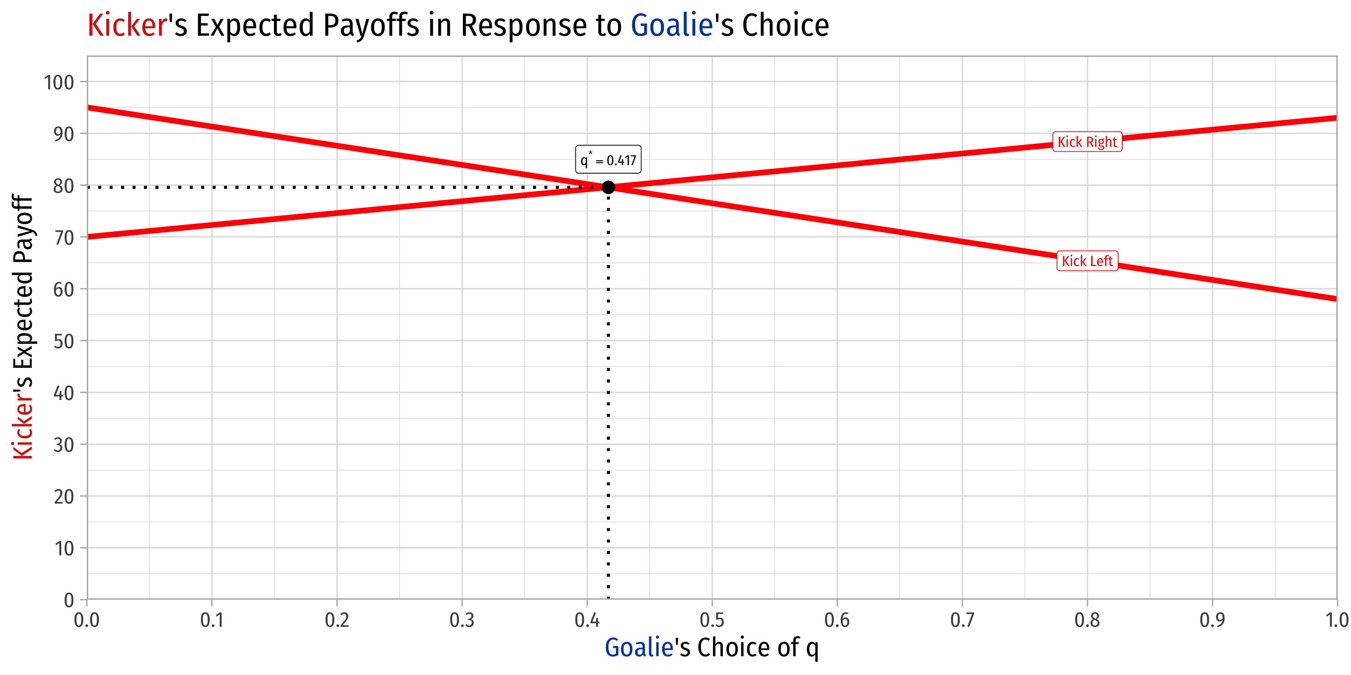Click the red word Kicker in title
Viewport: 1351px width, 675px height.
click(127, 25)
